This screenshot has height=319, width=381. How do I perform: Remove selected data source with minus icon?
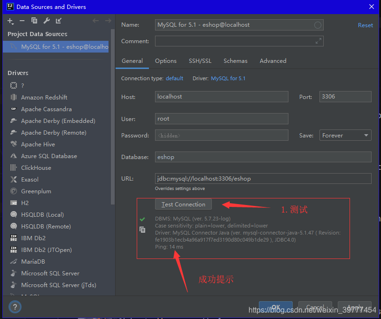tap(22, 21)
